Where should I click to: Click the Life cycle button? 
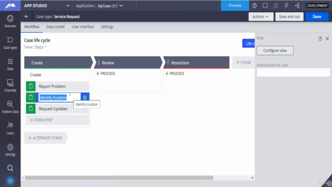pyautogui.click(x=248, y=43)
